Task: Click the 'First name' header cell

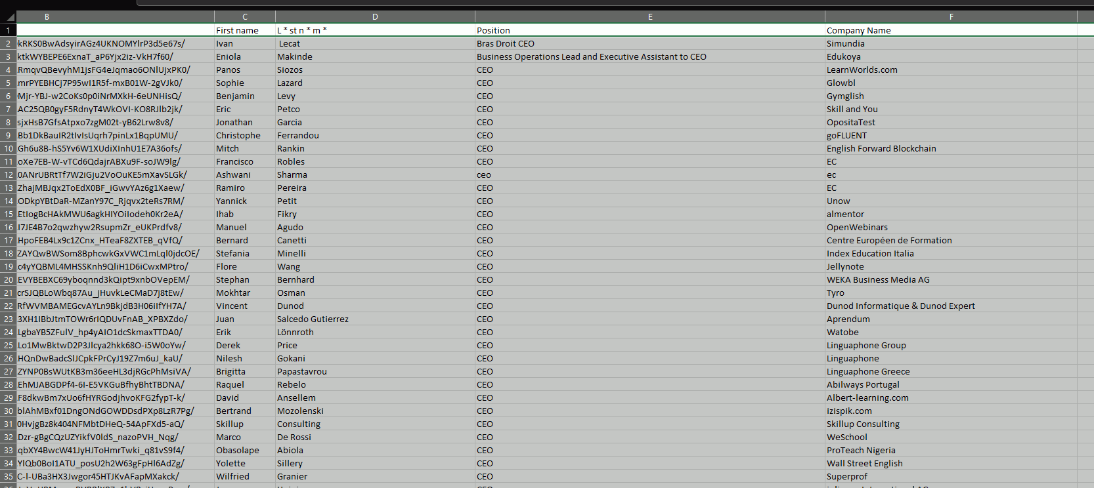Action: pos(245,30)
